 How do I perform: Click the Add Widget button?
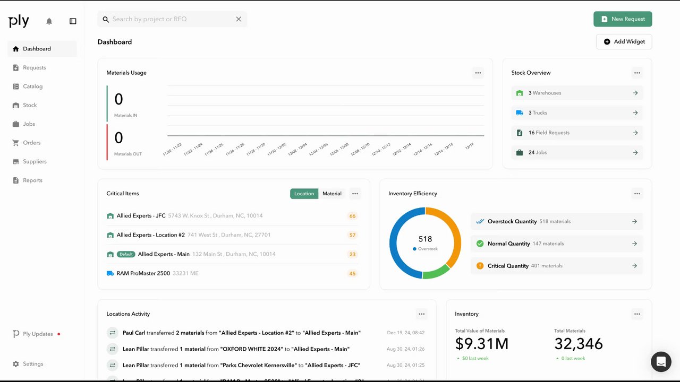pyautogui.click(x=624, y=41)
